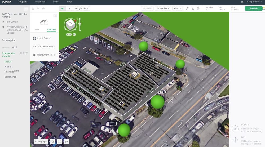265x147 pixels.
Task: Open the settings gear icon
Action: click(198, 8)
